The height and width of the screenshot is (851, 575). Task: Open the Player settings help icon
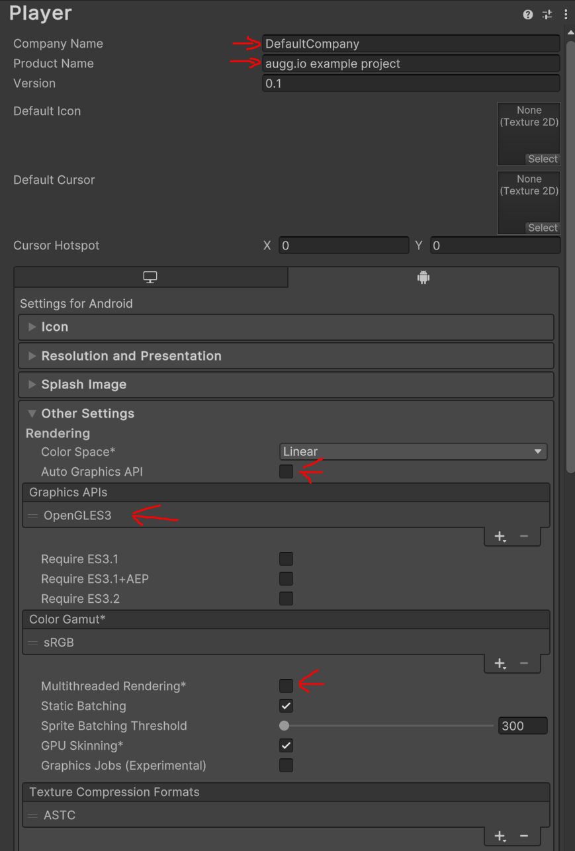[527, 15]
